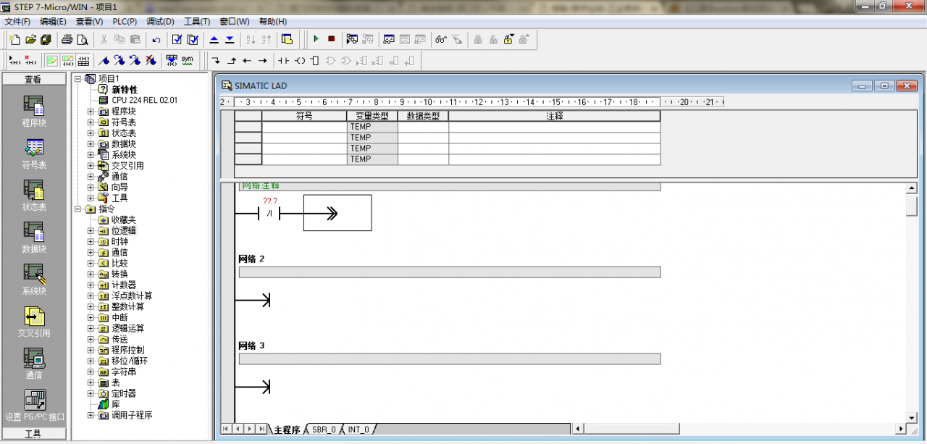Screen dimensions: 927x444
Task: Open 符号表 from the left view bar
Action: pos(33,153)
